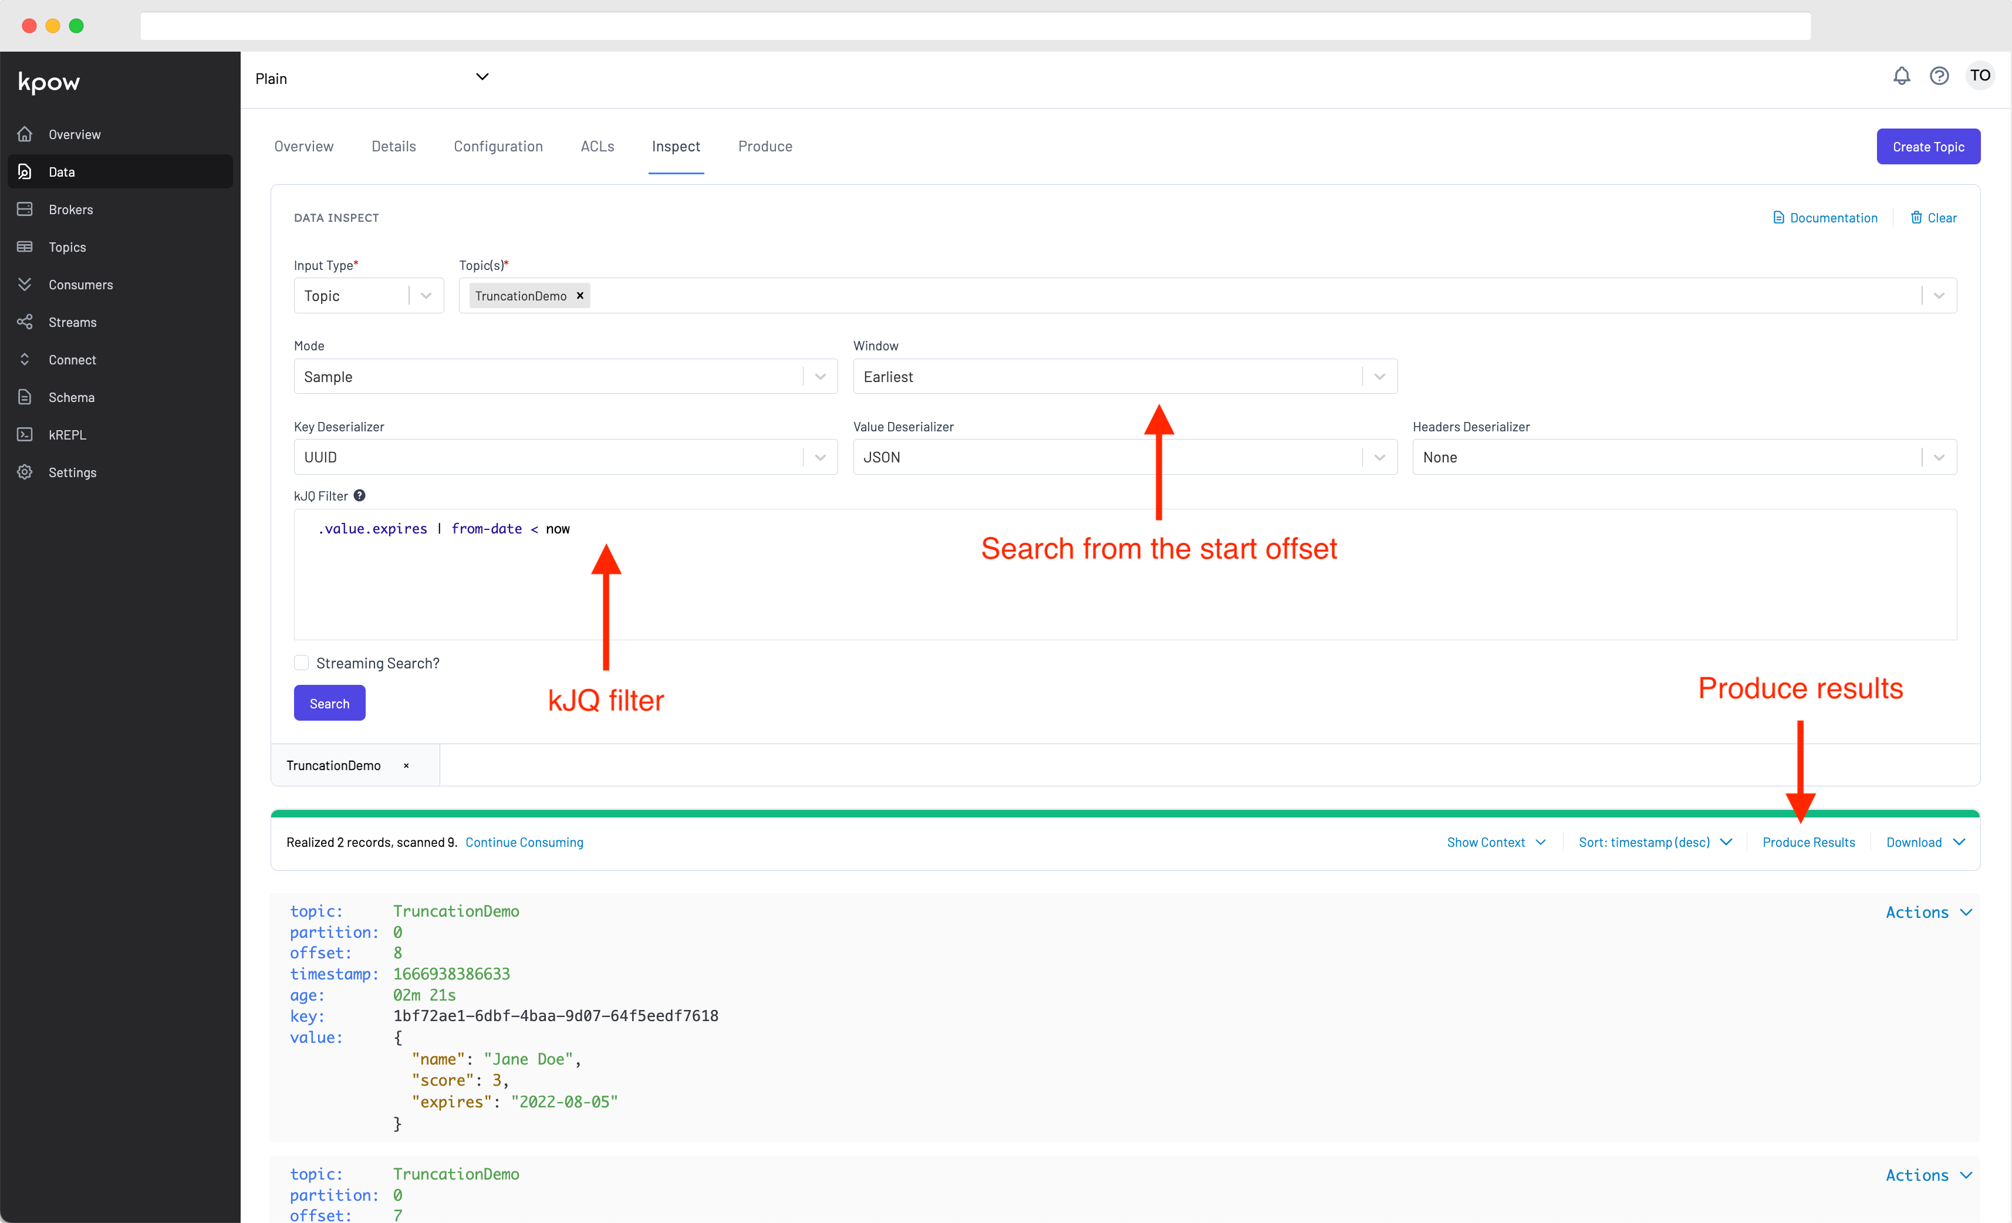Viewport: 2012px width, 1223px height.
Task: Enable the Streaming Search checkbox
Action: (301, 663)
